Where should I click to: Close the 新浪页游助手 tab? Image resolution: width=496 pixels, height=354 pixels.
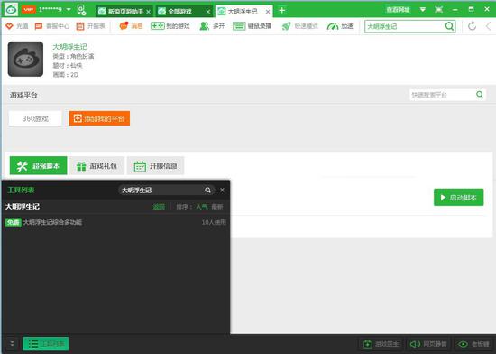[148, 12]
